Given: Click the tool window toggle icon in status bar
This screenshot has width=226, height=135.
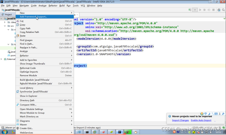Looking at the screenshot, I should coord(3,128).
